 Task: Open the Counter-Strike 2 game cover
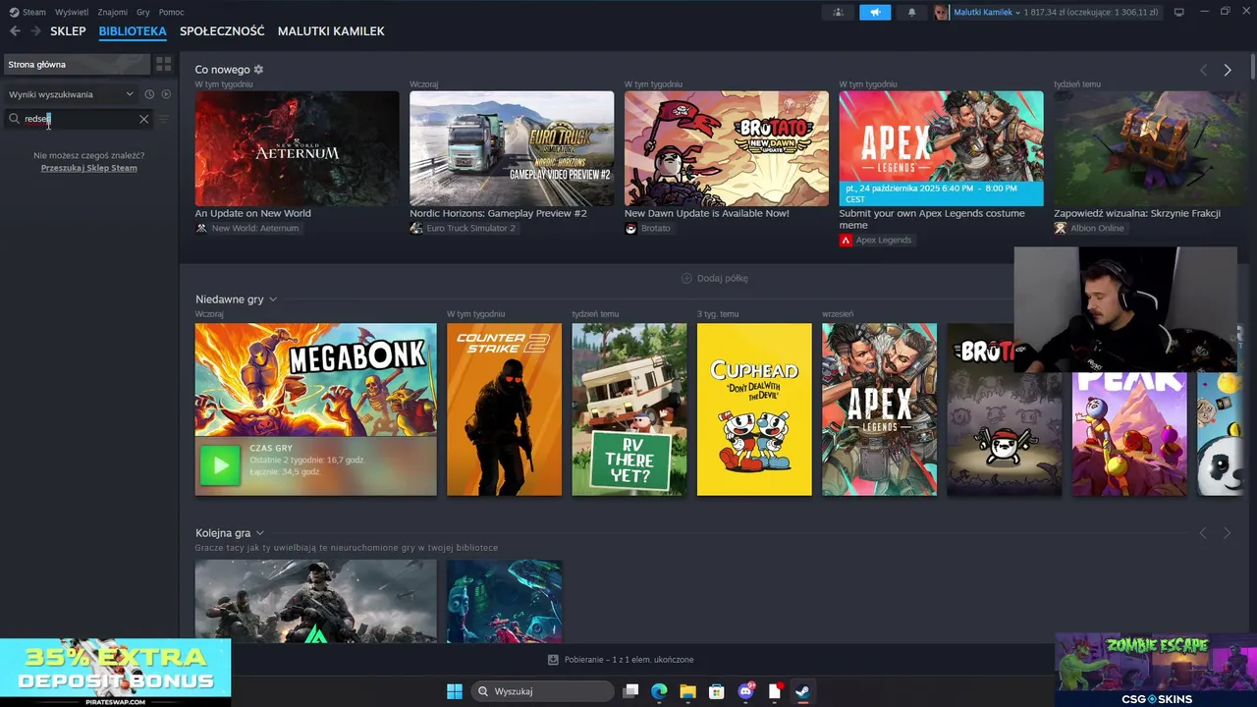click(x=504, y=409)
